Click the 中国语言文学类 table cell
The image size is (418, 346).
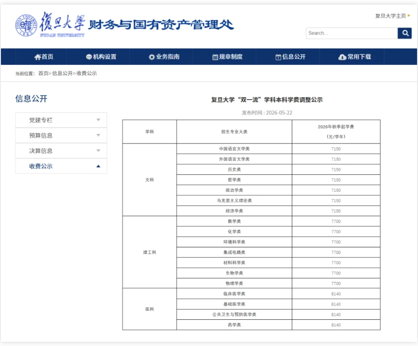pyautogui.click(x=234, y=149)
